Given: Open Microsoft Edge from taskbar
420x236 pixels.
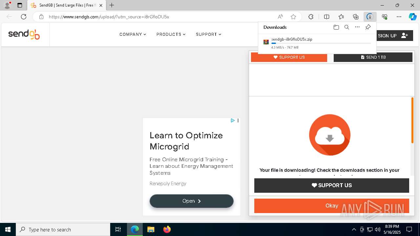Looking at the screenshot, I should (135, 229).
